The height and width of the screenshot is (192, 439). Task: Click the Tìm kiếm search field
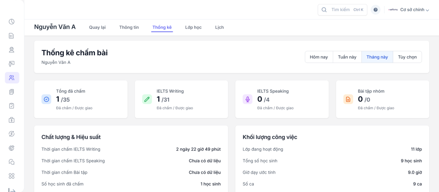pos(342,10)
